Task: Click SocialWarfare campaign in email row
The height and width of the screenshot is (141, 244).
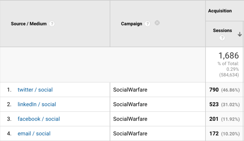Action: pyautogui.click(x=130, y=134)
